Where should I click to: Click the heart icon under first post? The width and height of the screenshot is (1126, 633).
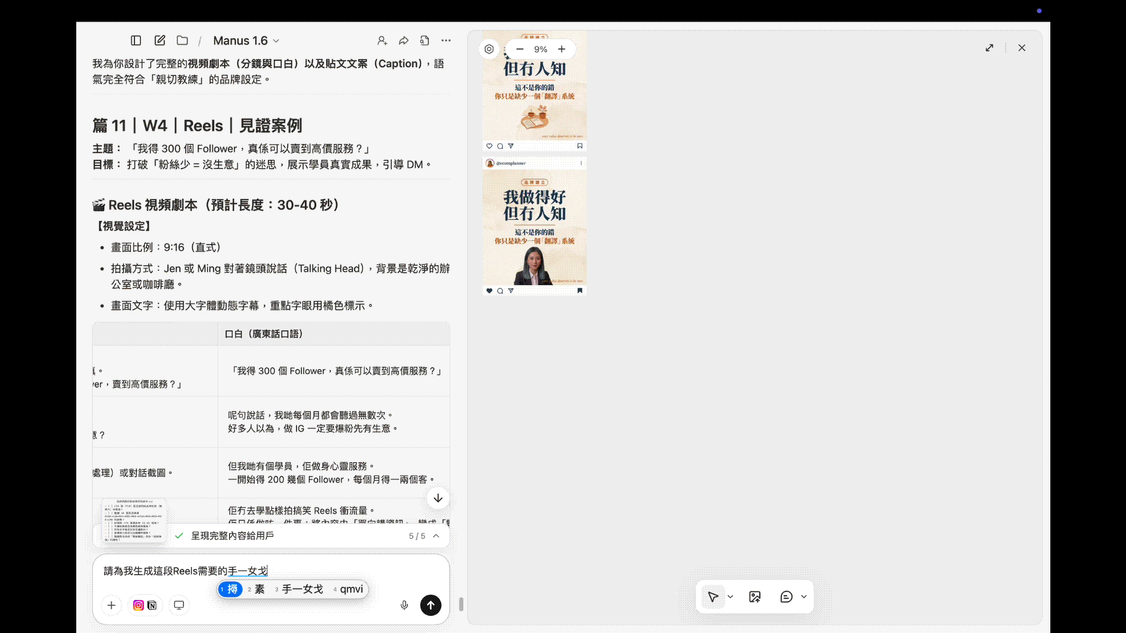tap(490, 146)
